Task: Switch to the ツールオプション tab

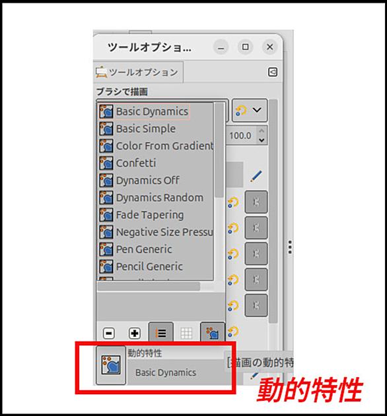Action: [138, 72]
